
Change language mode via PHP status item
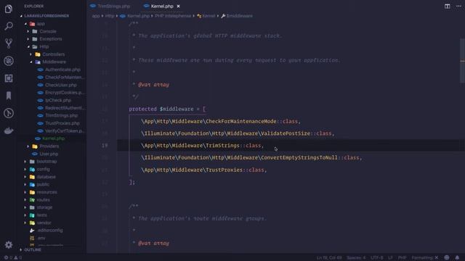pos(402,258)
